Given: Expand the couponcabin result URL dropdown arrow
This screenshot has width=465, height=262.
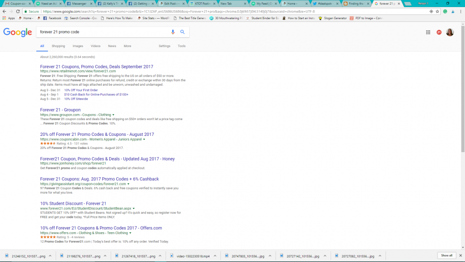Looking at the screenshot, I should [144, 140].
